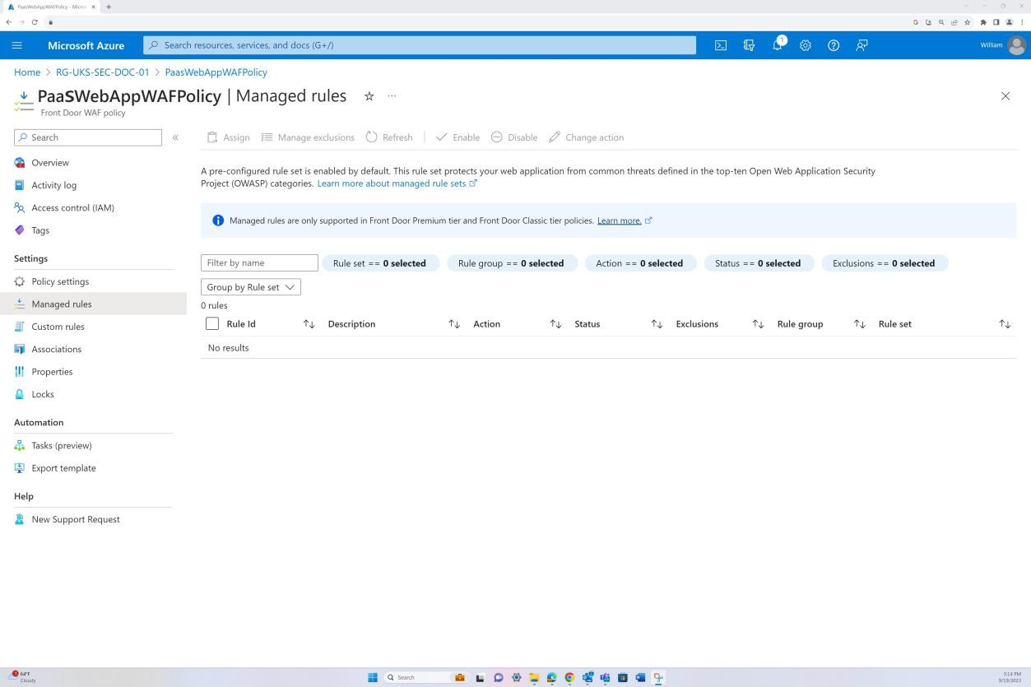
Task: Open Policy settings section
Action: (59, 281)
